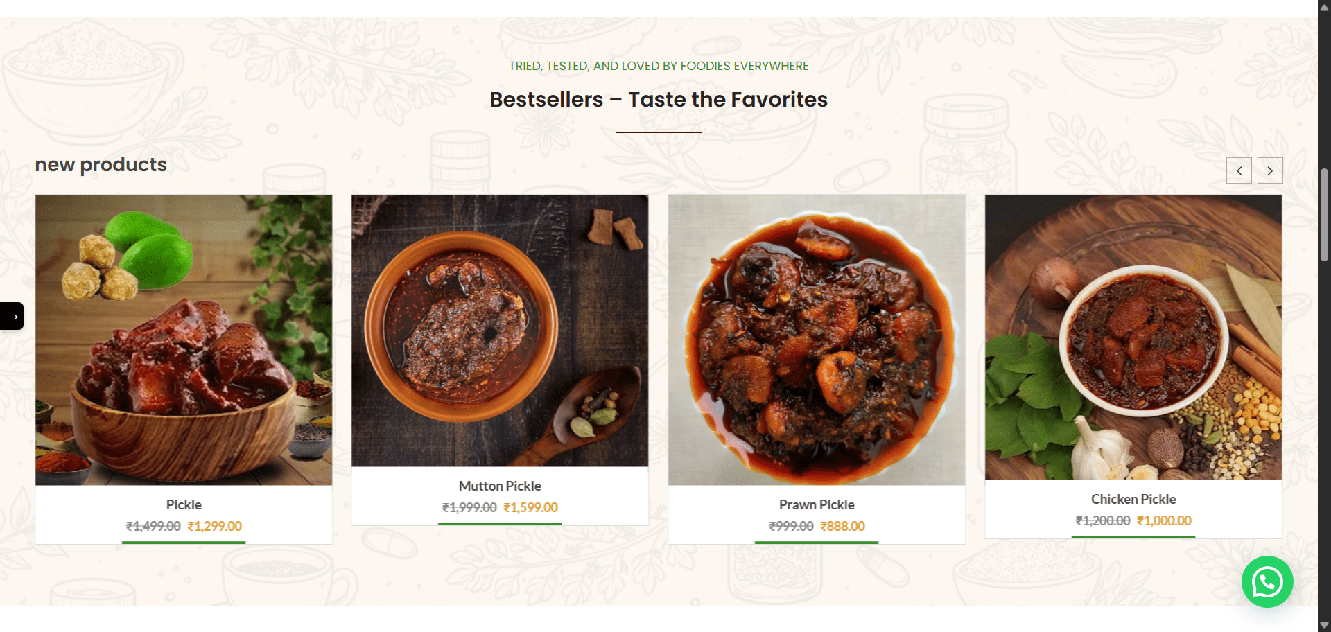Click the Pickle product title
The height and width of the screenshot is (632, 1331).
(x=184, y=504)
